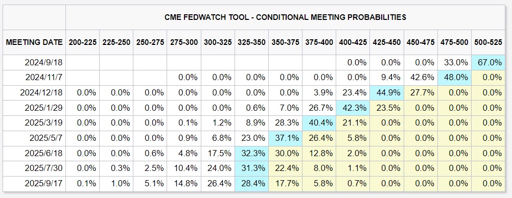Select the 40.4% cell for 2025/3/19
The image size is (512, 198).
pyautogui.click(x=319, y=123)
